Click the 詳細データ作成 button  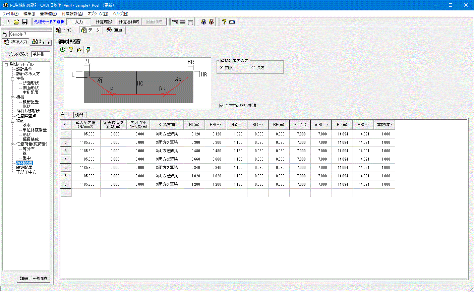pyautogui.click(x=34, y=278)
